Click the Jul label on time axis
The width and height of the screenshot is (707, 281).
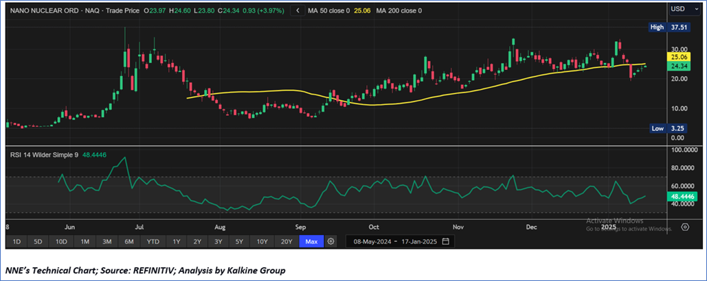[140, 227]
